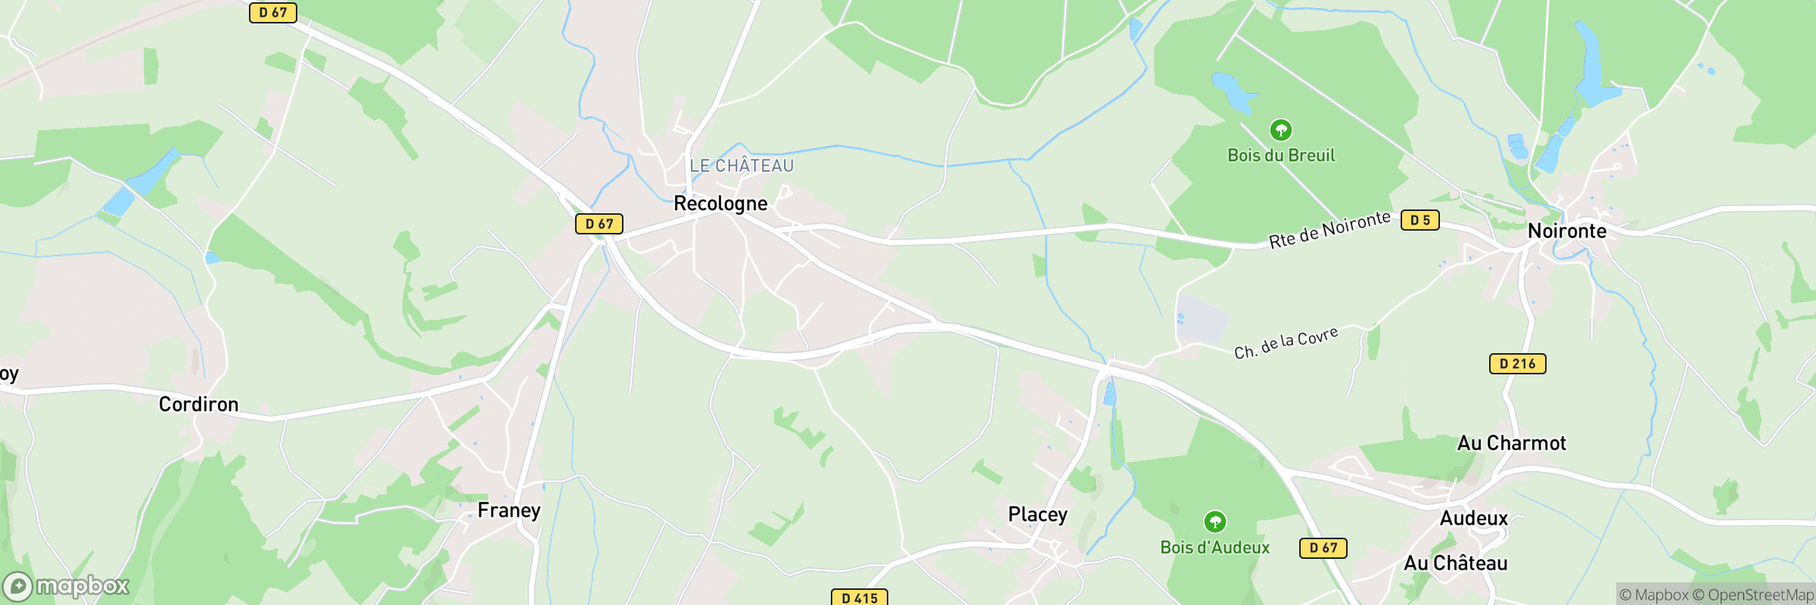This screenshot has width=1816, height=605.
Task: Select the Franey village label
Action: coord(508,510)
